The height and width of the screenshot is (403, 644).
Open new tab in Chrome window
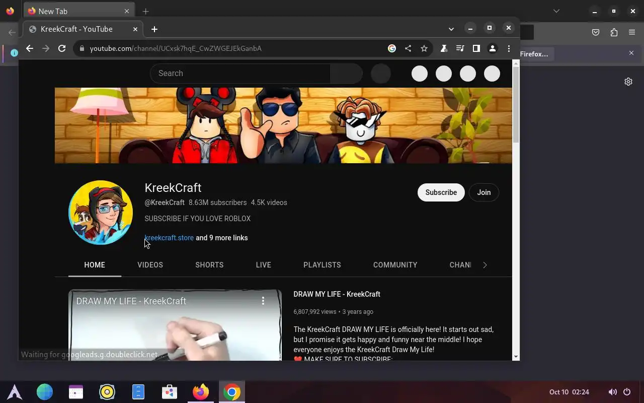(x=154, y=29)
